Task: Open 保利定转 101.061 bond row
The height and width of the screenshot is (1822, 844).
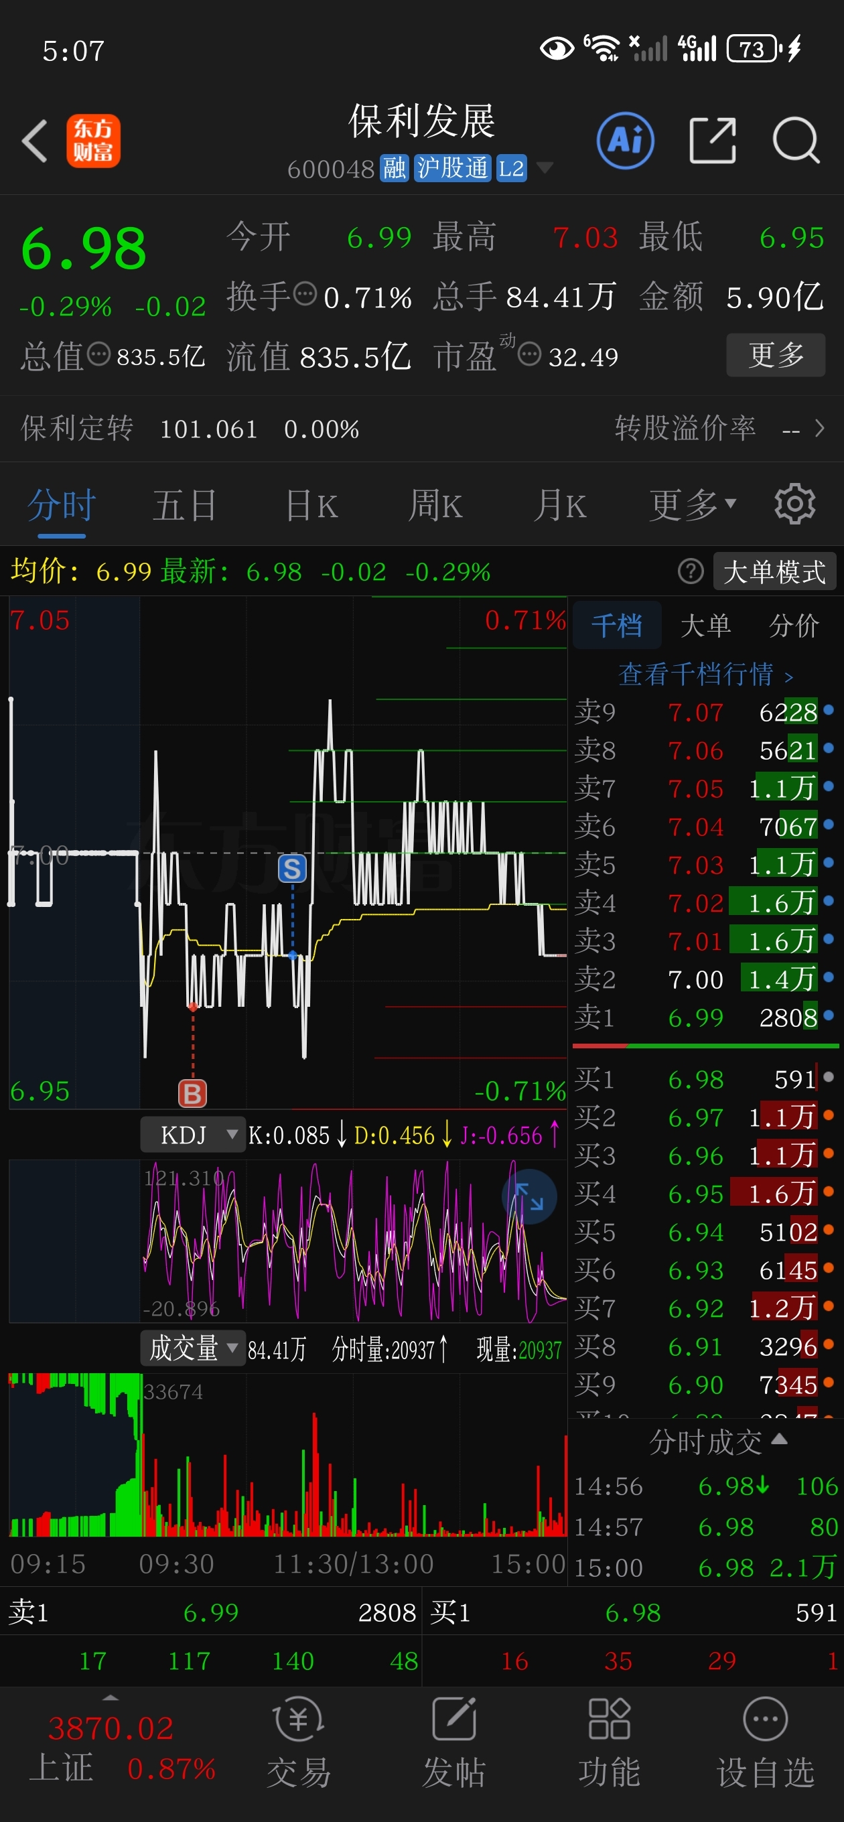Action: 421,429
